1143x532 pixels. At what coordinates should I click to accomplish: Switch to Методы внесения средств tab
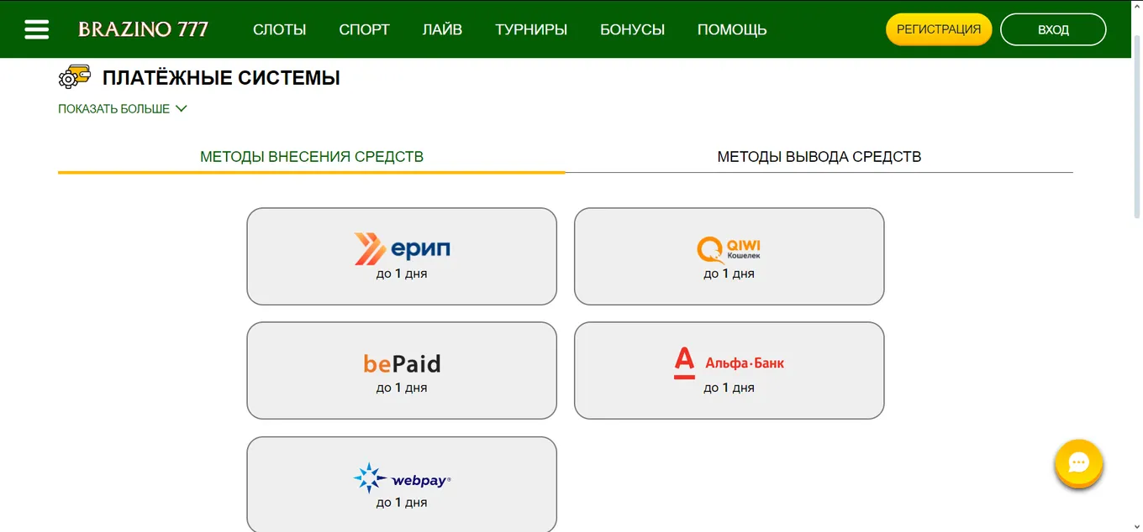312,157
